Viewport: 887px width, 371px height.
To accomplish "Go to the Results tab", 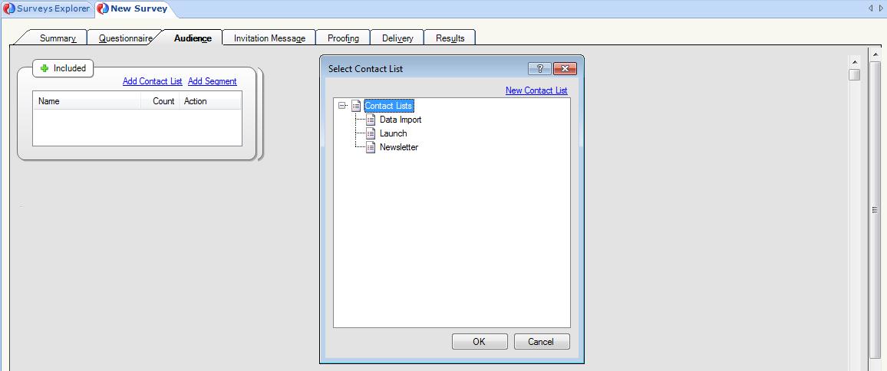I will click(x=450, y=38).
